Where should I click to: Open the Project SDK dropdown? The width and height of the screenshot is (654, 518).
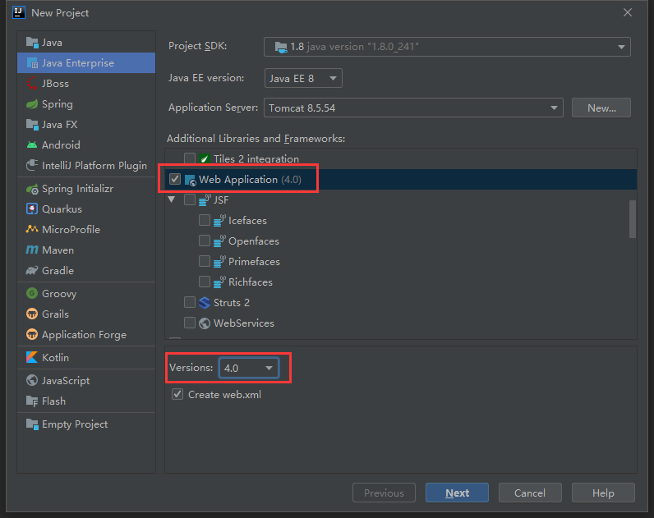pyautogui.click(x=447, y=47)
